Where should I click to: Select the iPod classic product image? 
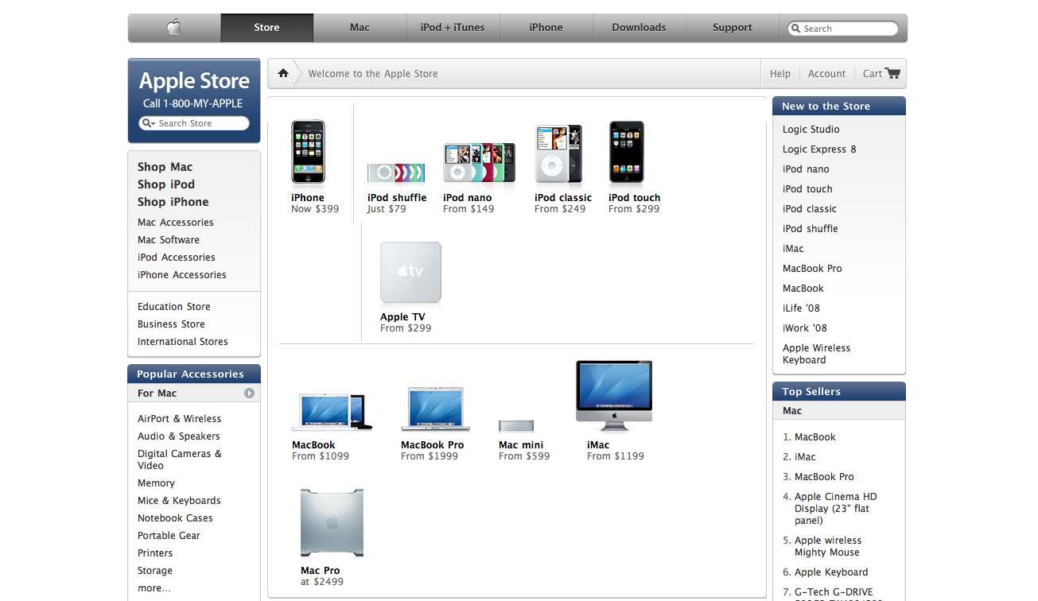(559, 154)
